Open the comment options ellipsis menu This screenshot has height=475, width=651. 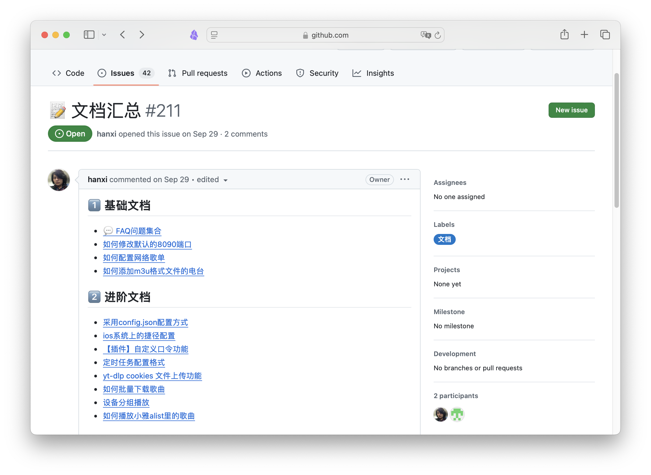coord(404,179)
